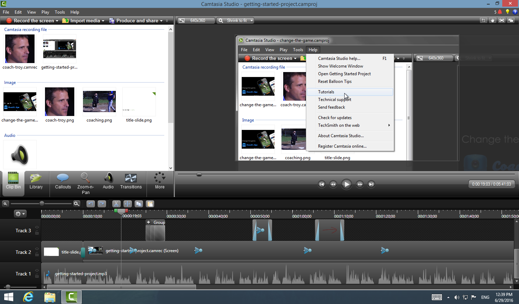Viewport: 519px width, 304px height.
Task: Enable crop mode in preview toolbar
Action: click(x=483, y=21)
